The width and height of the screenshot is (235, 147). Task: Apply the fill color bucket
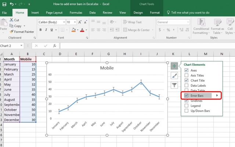pyautogui.click(x=73, y=30)
